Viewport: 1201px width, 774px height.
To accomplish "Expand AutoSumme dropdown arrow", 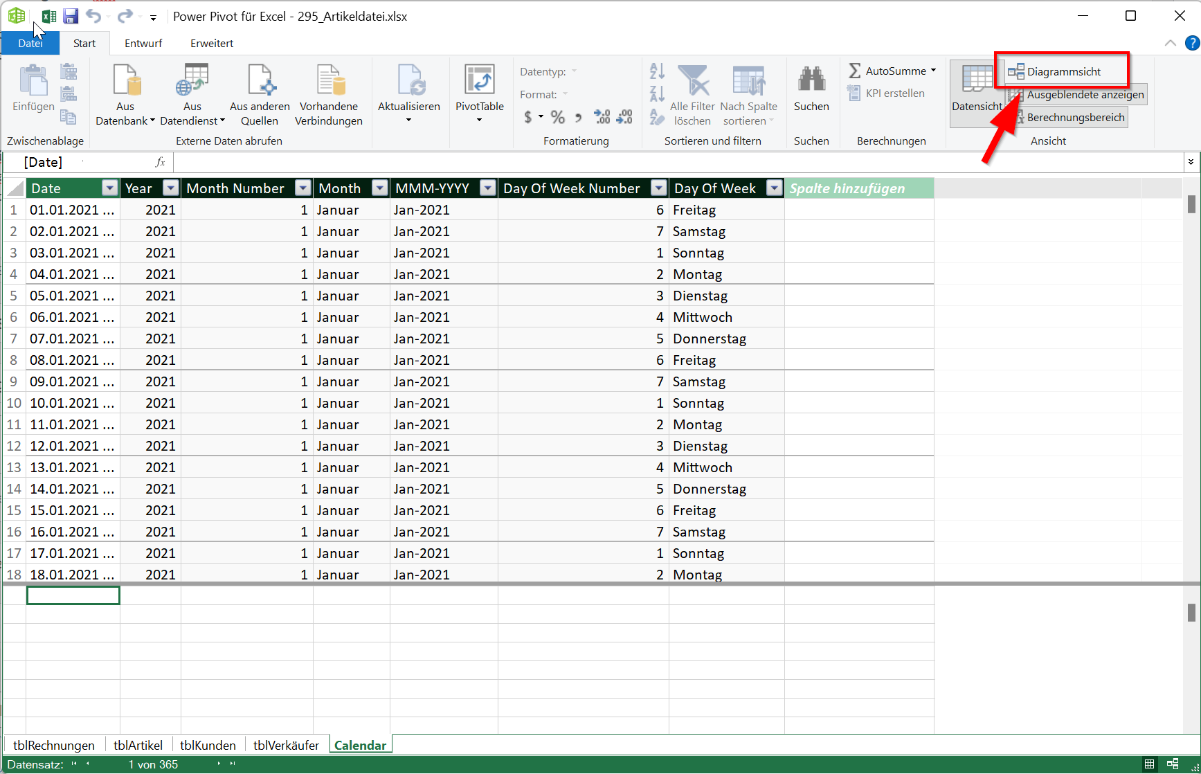I will pyautogui.click(x=933, y=71).
